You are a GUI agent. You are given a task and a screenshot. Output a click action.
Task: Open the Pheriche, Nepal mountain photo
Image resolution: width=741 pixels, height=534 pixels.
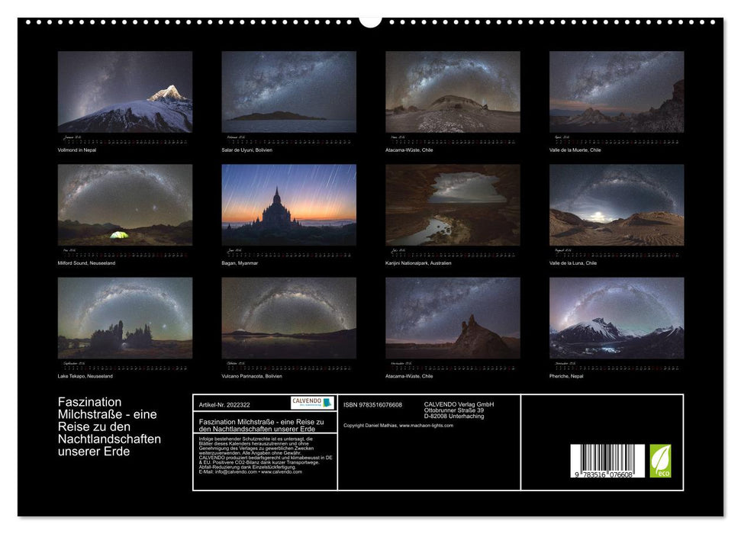click(617, 317)
